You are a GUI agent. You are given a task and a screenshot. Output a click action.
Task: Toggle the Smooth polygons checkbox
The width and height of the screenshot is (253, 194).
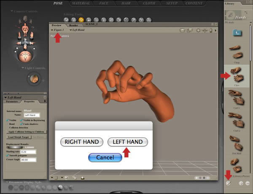(x=8, y=156)
